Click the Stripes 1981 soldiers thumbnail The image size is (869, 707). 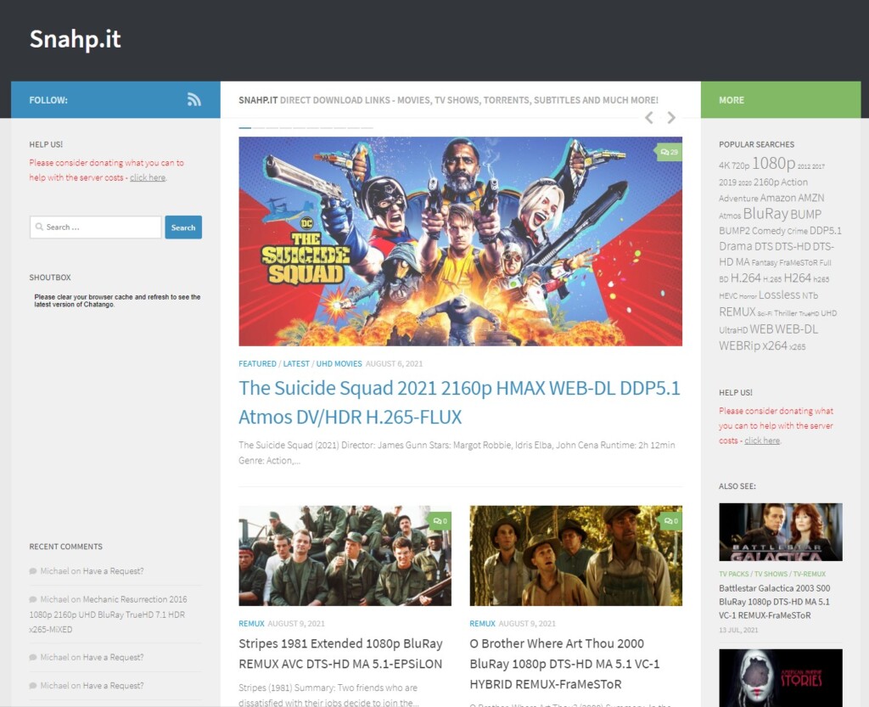(345, 555)
